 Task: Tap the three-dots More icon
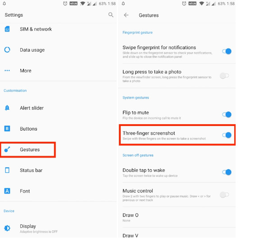pyautogui.click(x=7, y=71)
